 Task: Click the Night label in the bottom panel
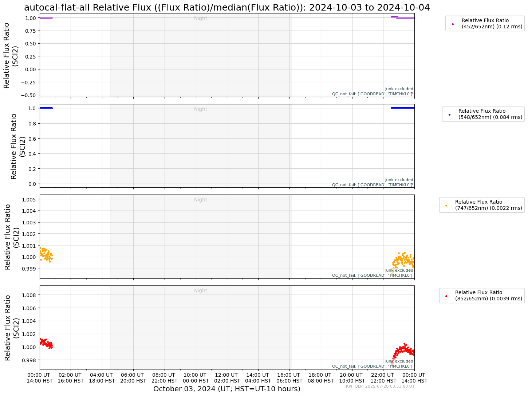tap(201, 291)
